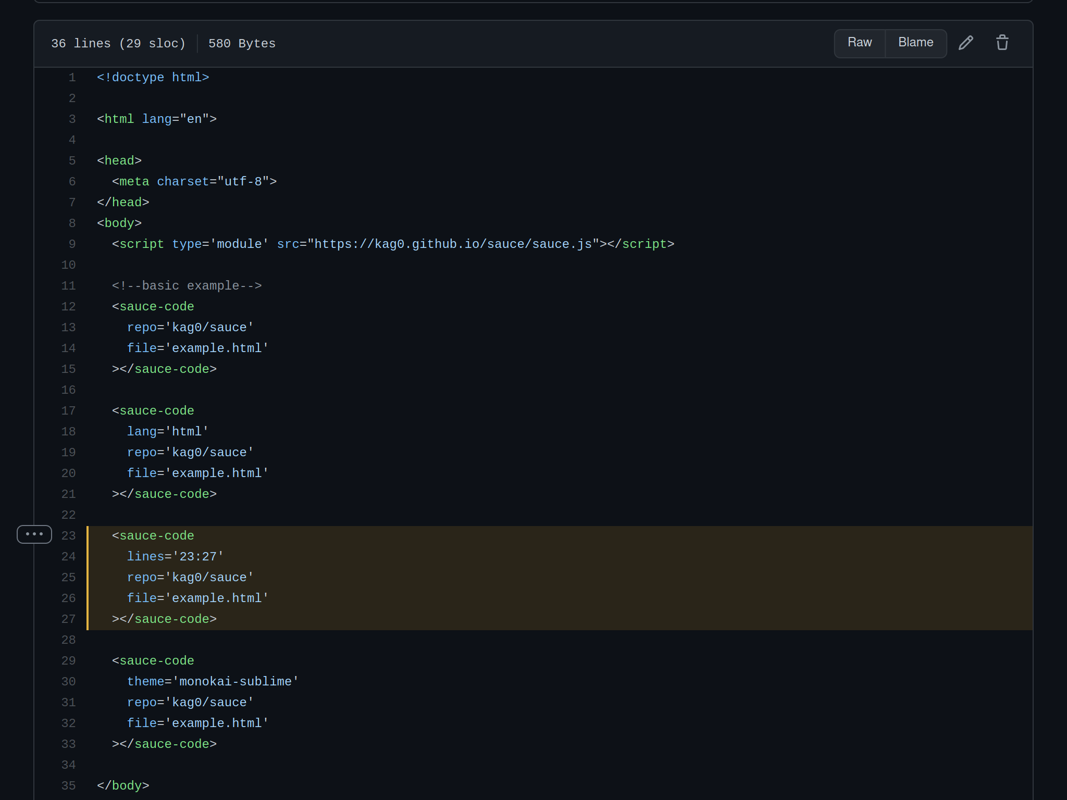Click line number 9
1067x800 pixels.
(x=72, y=244)
